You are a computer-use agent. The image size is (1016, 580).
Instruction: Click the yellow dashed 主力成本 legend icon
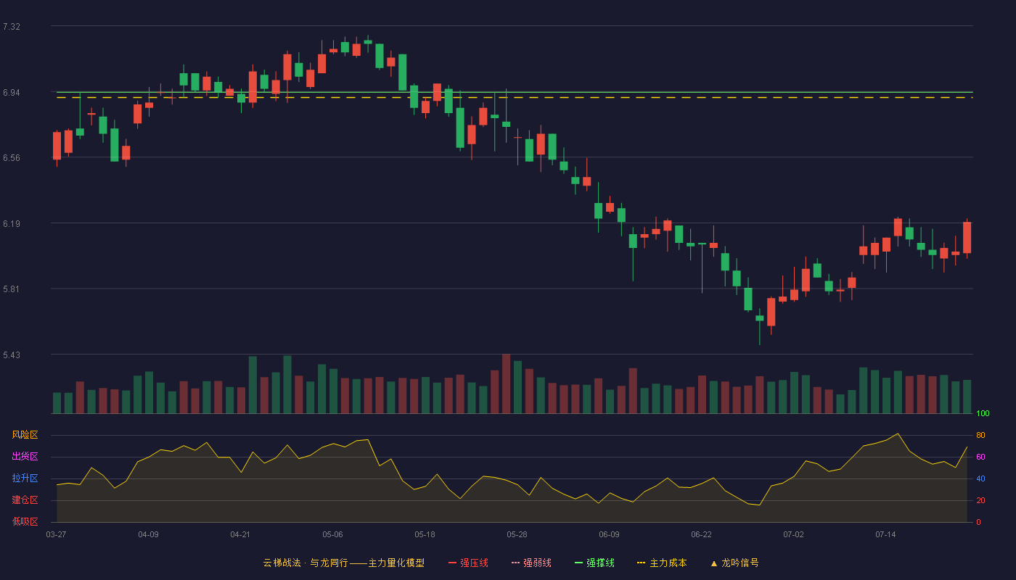(642, 563)
